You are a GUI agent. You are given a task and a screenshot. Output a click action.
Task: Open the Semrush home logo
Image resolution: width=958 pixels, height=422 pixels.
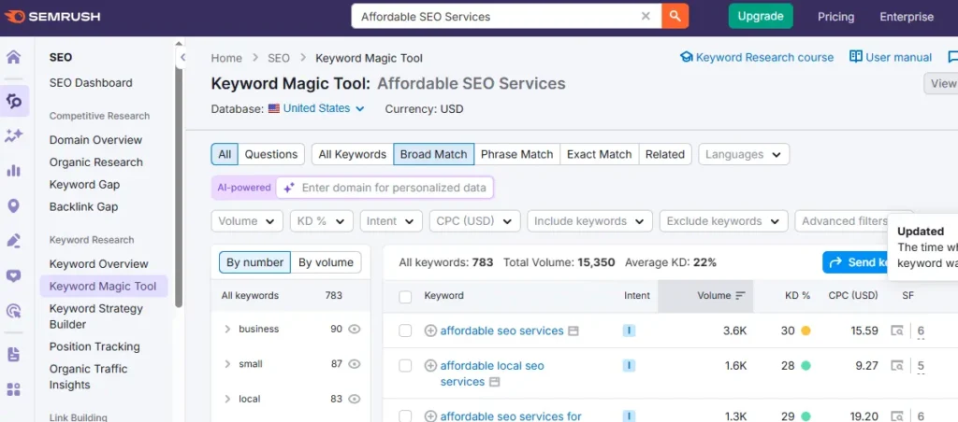point(52,17)
